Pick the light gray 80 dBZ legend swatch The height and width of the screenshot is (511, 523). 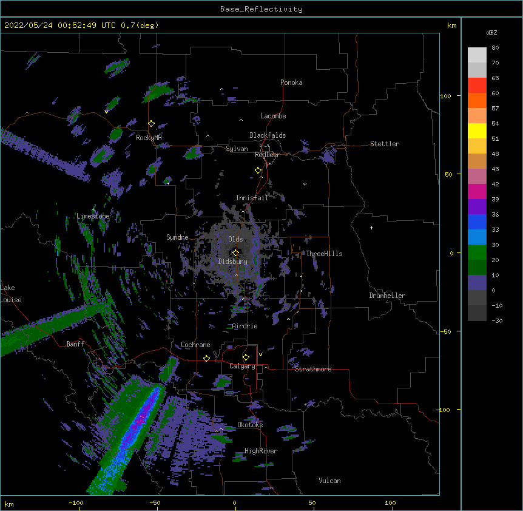477,55
